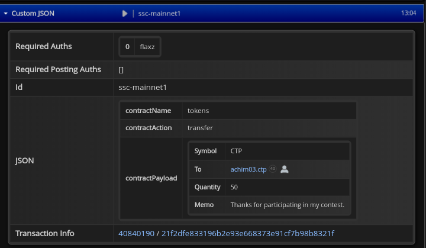Image resolution: width=426 pixels, height=248 pixels.
Task: Click the contractName value tokens
Action: 198,111
